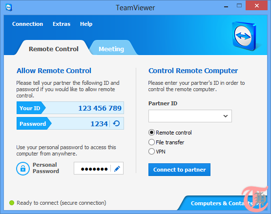271x214 pixels.
Task: Open the Connection menu
Action: (x=28, y=24)
